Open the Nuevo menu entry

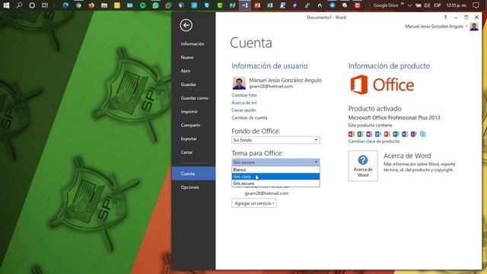tap(187, 58)
